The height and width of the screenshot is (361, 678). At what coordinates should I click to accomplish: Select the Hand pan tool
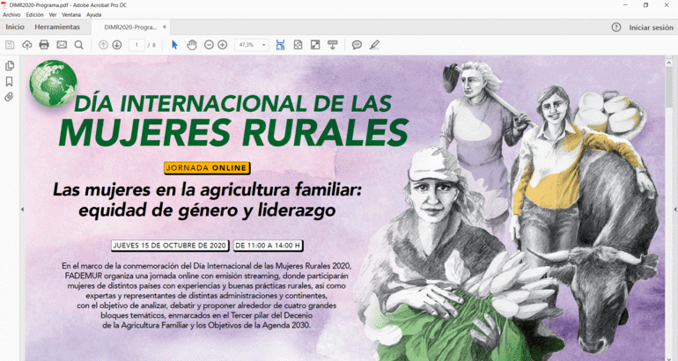point(192,45)
